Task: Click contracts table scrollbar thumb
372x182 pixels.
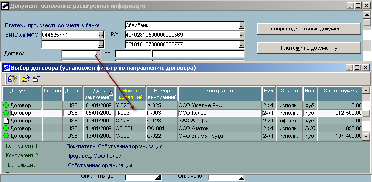Action: (x=366, y=113)
